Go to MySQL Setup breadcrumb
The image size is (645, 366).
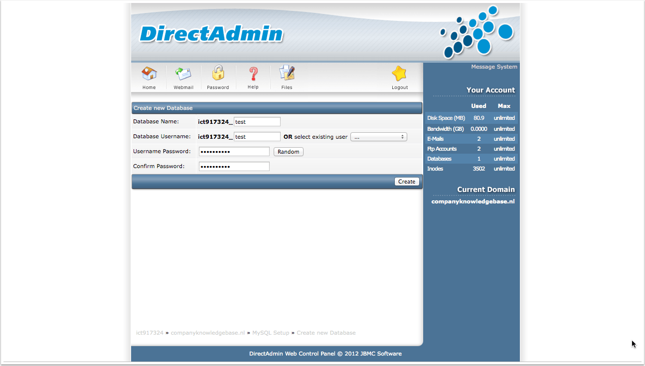tap(271, 333)
